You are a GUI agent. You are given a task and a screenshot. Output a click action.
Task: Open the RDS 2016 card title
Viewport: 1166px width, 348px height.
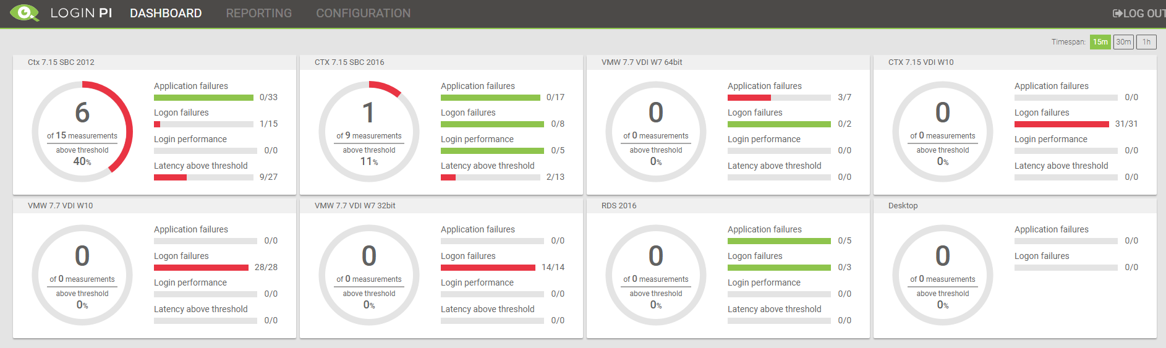click(619, 206)
